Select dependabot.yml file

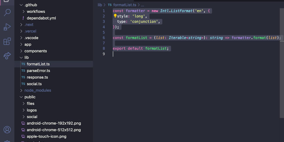click(x=41, y=18)
